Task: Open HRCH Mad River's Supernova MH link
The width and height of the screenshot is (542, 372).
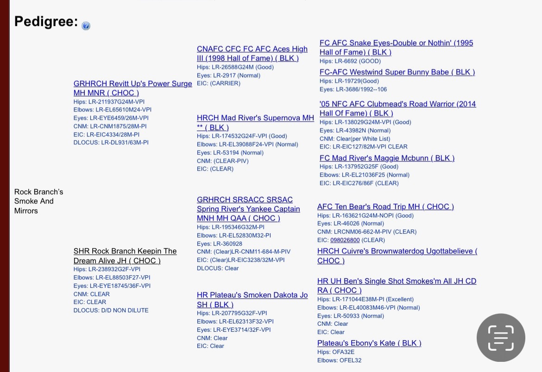Action: [x=255, y=123]
